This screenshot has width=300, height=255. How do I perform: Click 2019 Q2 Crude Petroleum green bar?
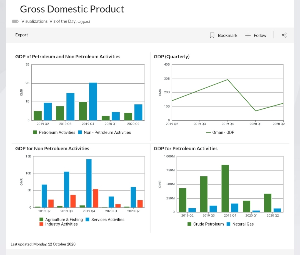point(182,200)
